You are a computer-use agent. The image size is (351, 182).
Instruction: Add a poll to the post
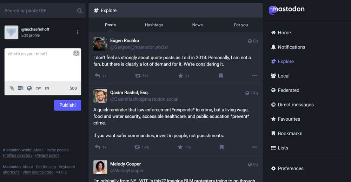click(21, 88)
